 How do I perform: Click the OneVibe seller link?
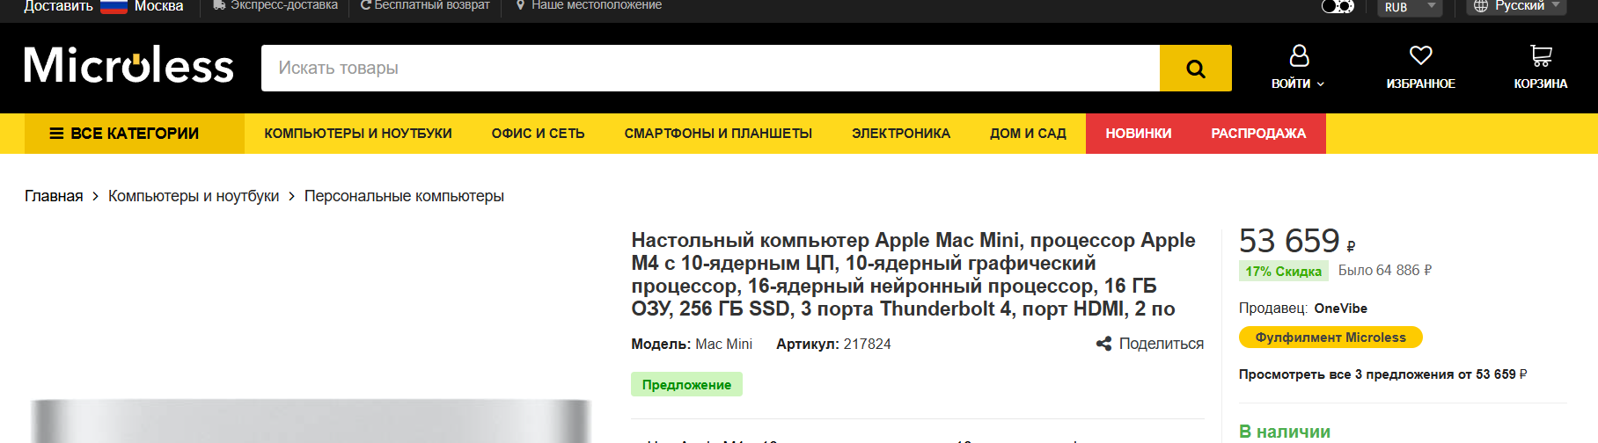tap(1340, 309)
